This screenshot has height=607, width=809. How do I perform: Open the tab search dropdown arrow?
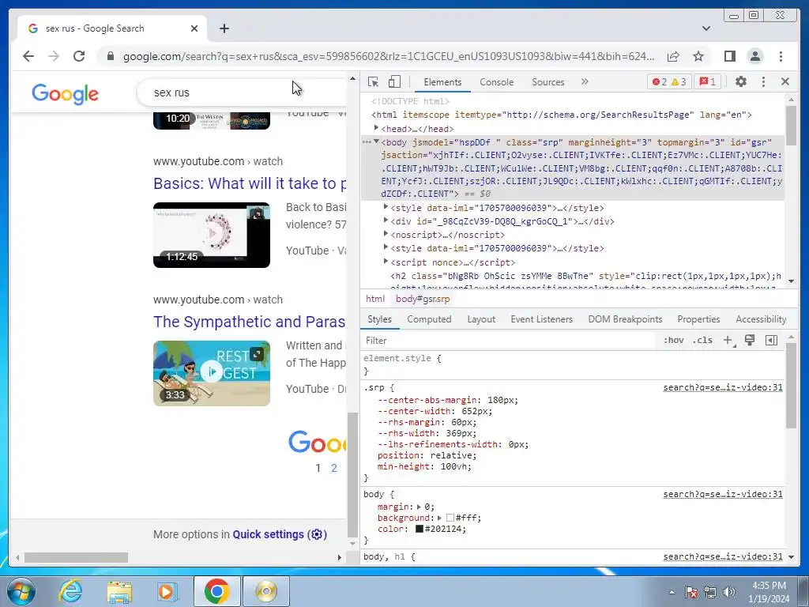click(706, 28)
